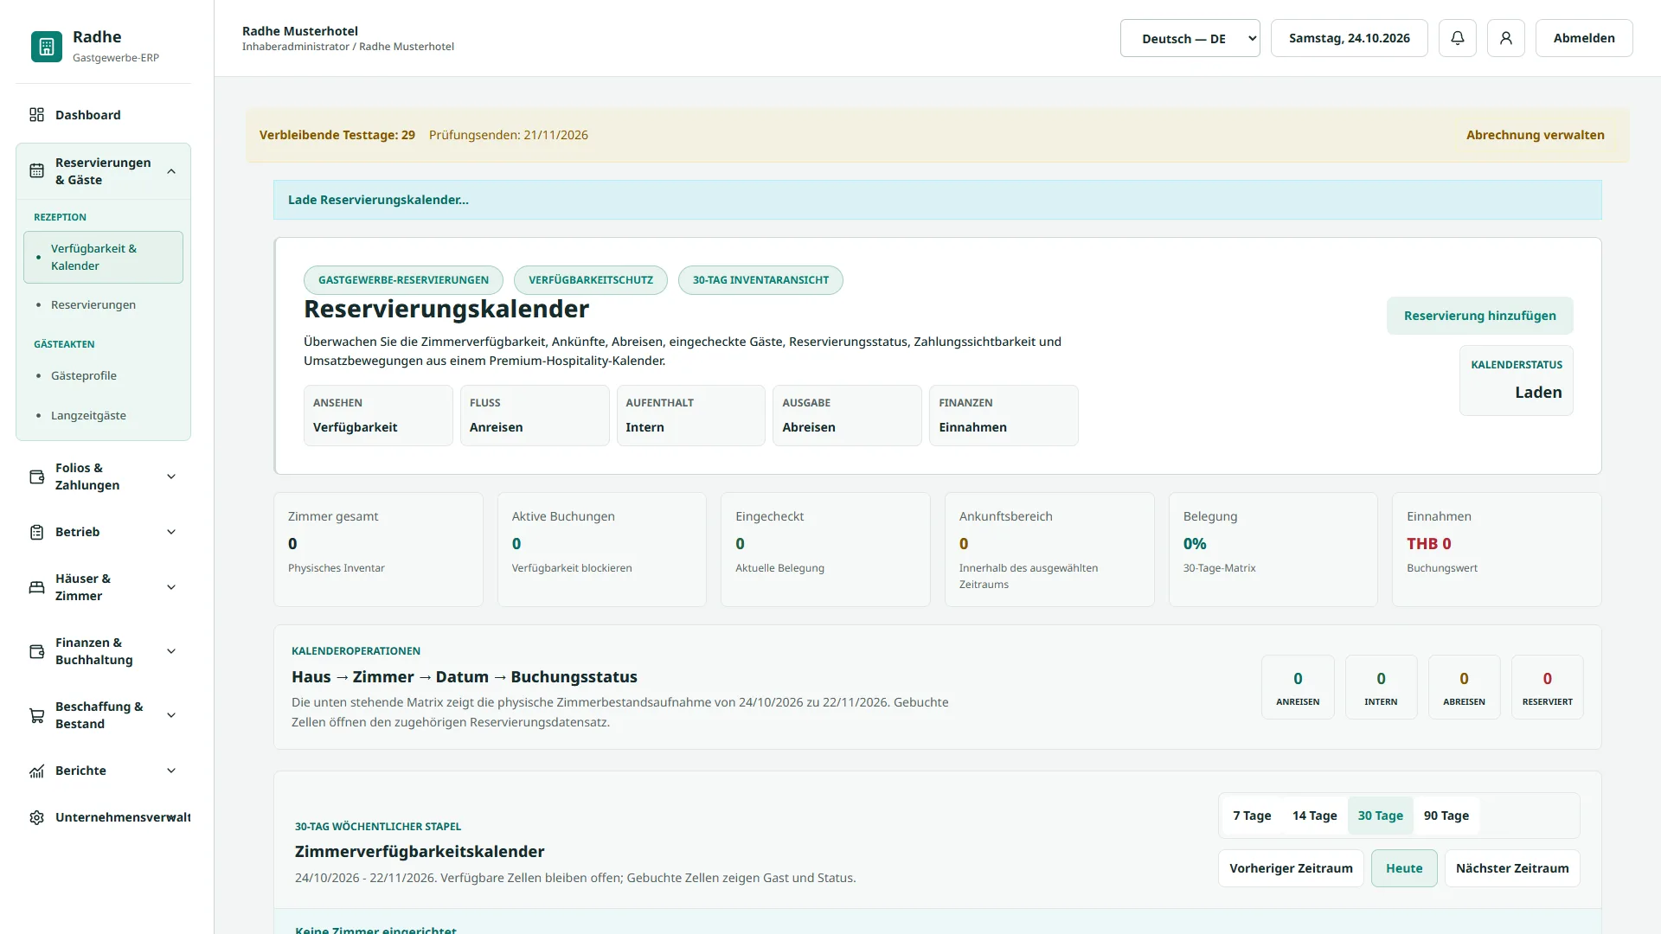Click the Unternehmensverwaltung gear icon

[36, 817]
